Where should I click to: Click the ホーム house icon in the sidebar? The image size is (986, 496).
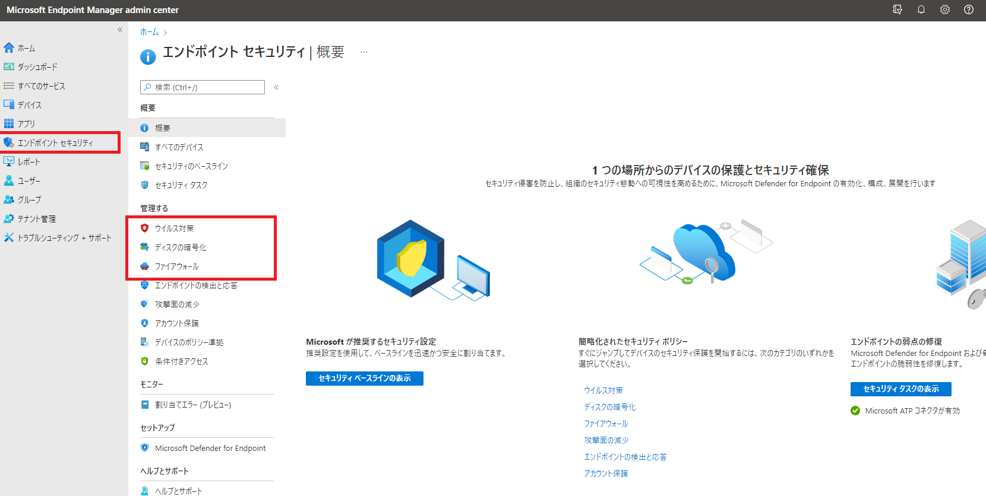point(9,47)
